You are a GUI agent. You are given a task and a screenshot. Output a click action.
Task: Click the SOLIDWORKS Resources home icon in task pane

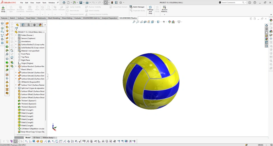click(266, 26)
